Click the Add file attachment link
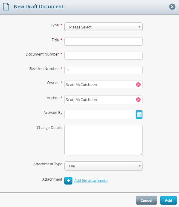 91,180
